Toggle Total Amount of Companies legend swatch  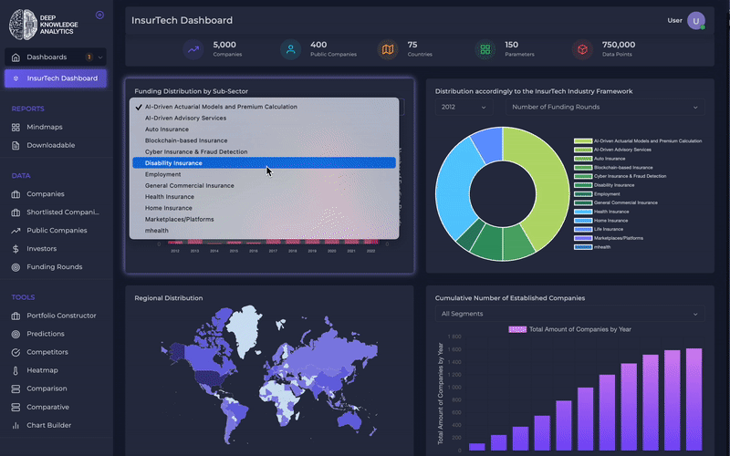tap(517, 329)
